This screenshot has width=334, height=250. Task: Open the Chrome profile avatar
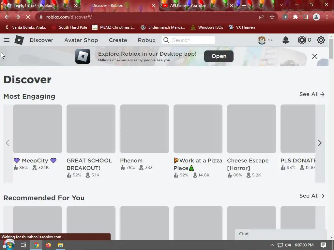[x=316, y=17]
